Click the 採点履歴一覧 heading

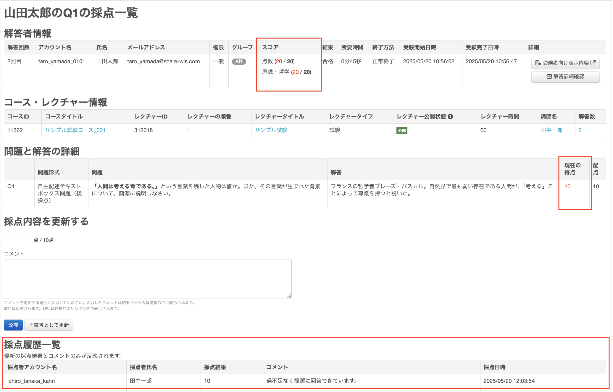tap(32, 345)
